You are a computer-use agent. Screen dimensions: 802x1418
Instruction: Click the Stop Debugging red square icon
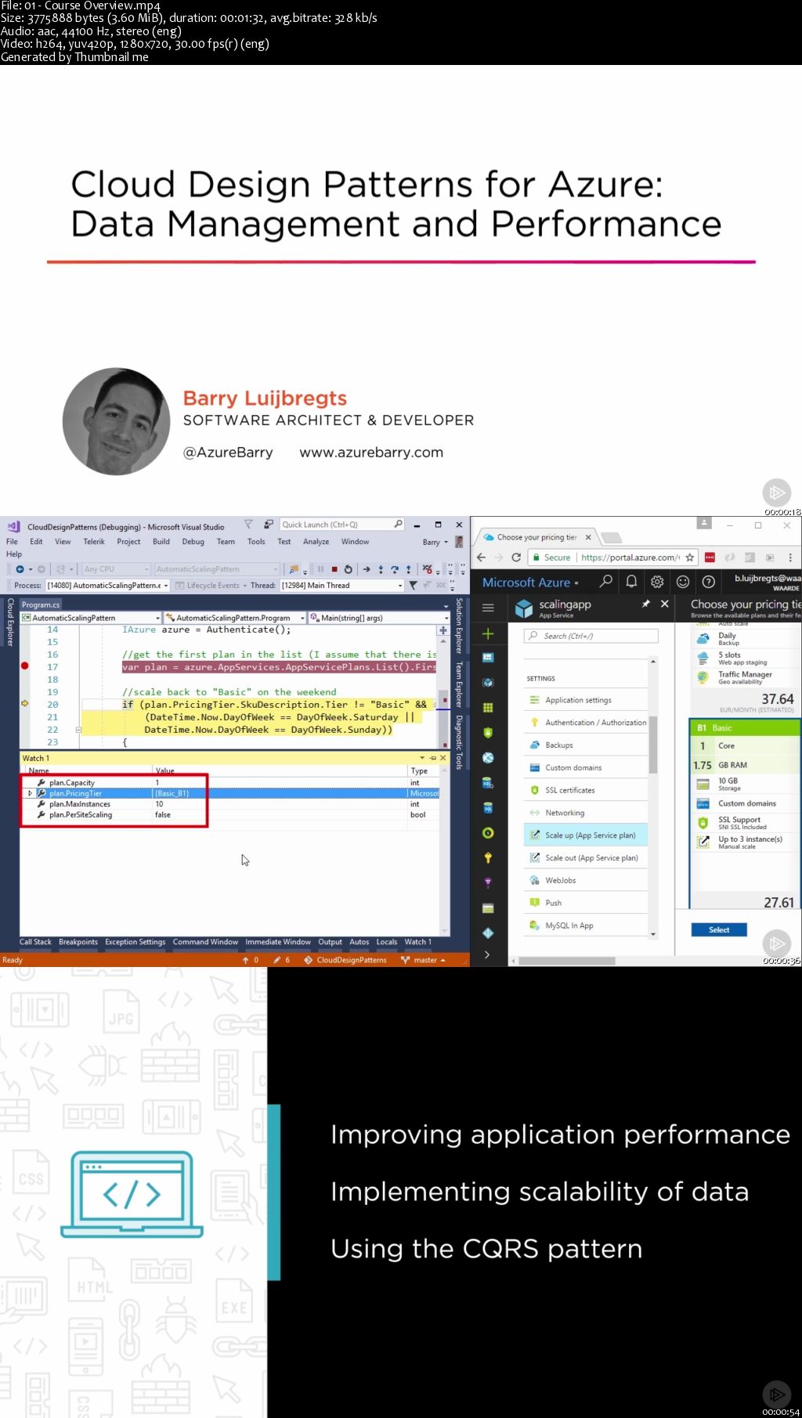(334, 569)
